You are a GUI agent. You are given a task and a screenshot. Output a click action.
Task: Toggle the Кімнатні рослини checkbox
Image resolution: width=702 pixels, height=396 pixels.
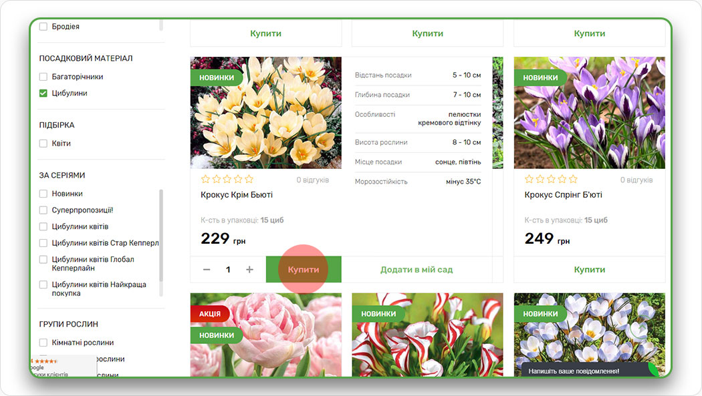pos(43,343)
